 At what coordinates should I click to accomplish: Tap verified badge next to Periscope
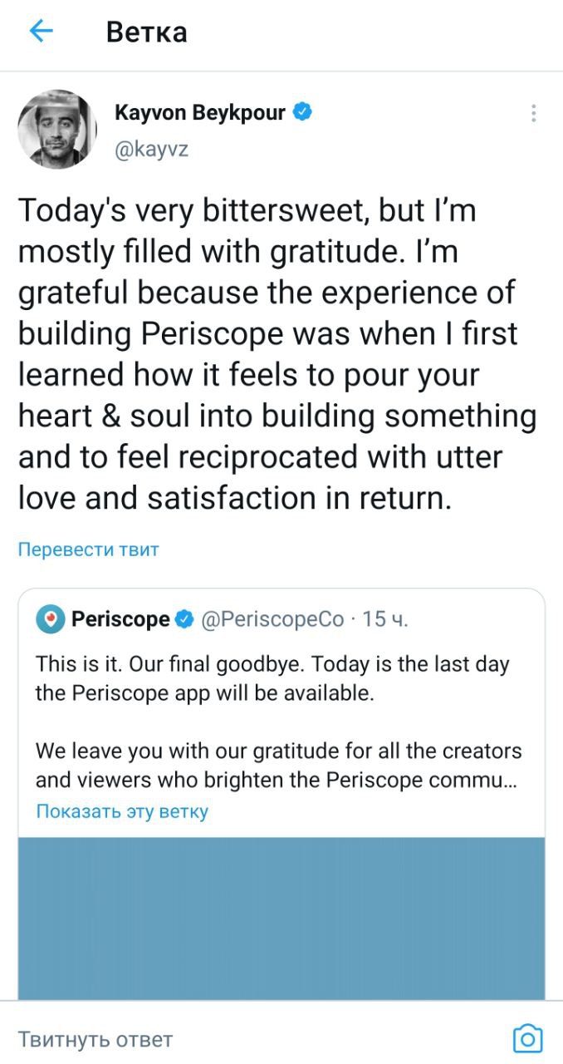click(x=185, y=619)
